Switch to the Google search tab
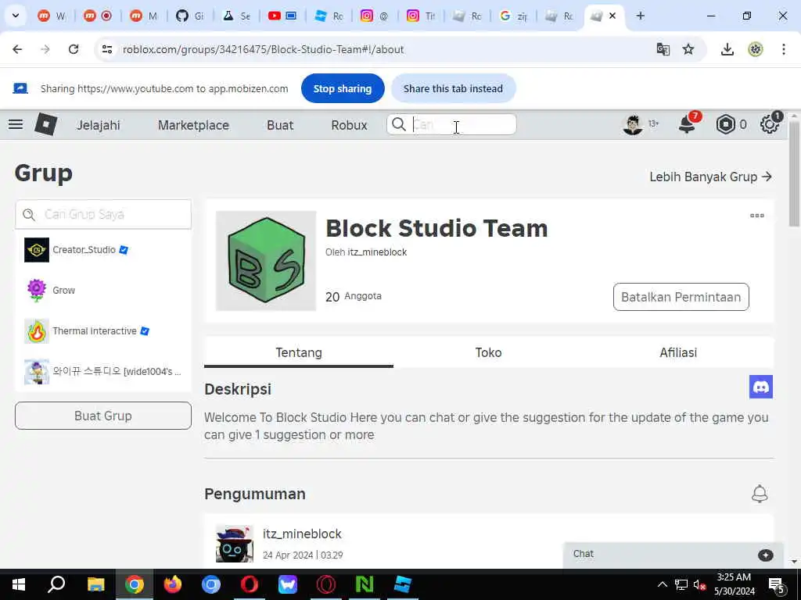This screenshot has width=801, height=600. (x=513, y=16)
